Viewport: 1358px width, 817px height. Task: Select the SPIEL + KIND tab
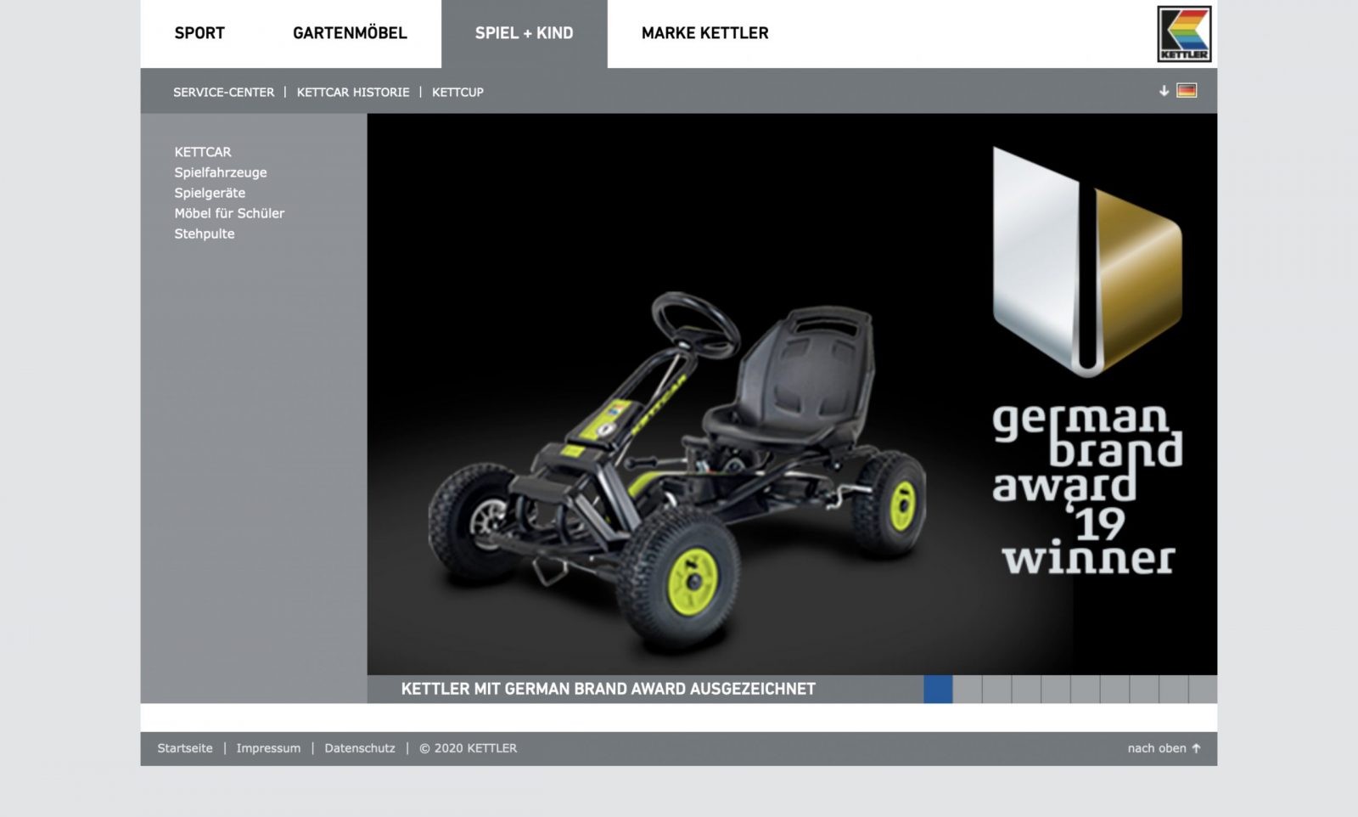524,33
